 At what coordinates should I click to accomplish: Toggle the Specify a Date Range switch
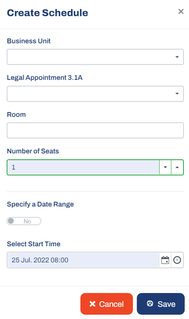[x=24, y=221]
